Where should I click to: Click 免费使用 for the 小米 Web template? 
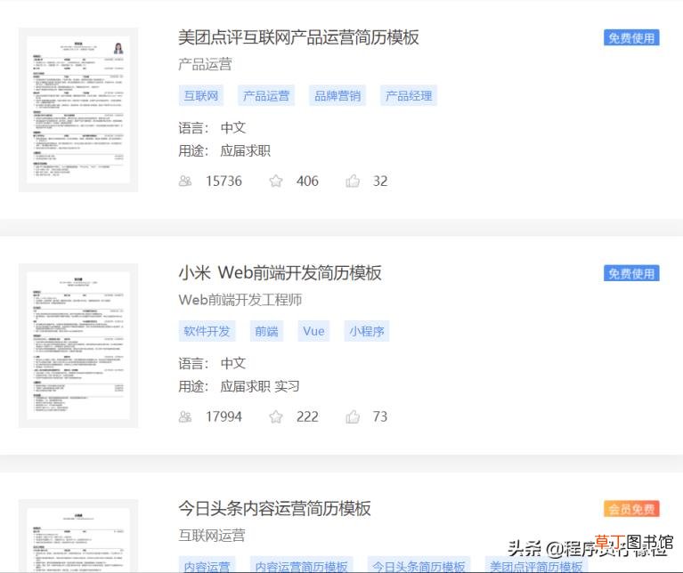pyautogui.click(x=631, y=273)
